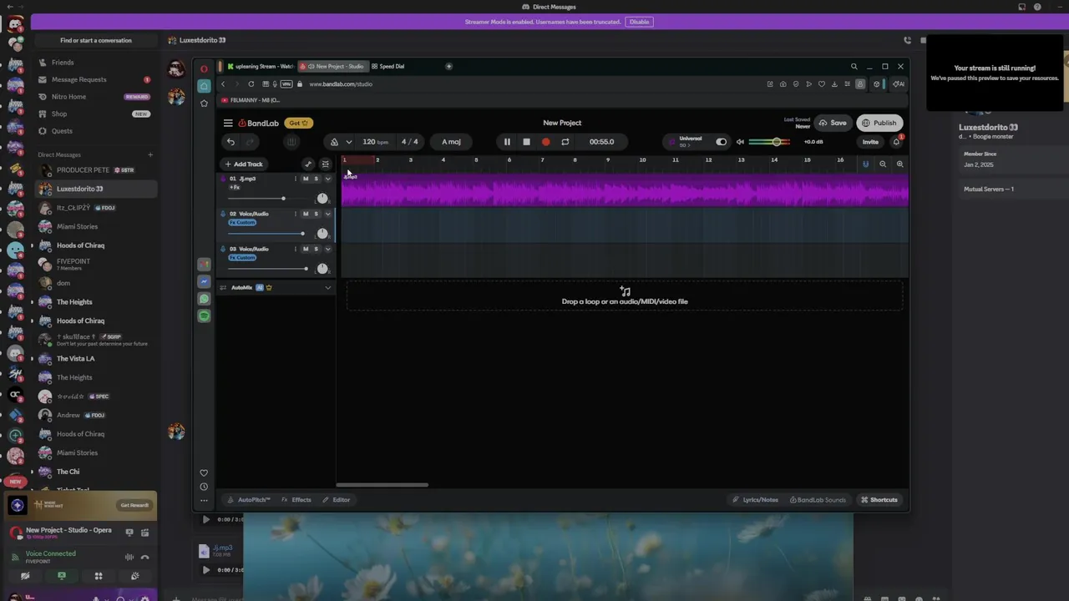Disable Discord Streamer Mode
The image size is (1069, 601).
[x=640, y=22]
